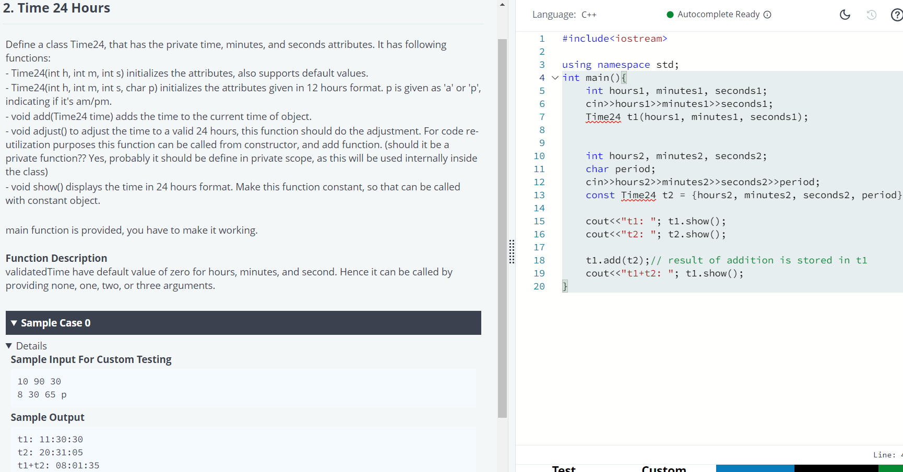Click the t1.add(t2) comment line
903x472 pixels.
726,260
